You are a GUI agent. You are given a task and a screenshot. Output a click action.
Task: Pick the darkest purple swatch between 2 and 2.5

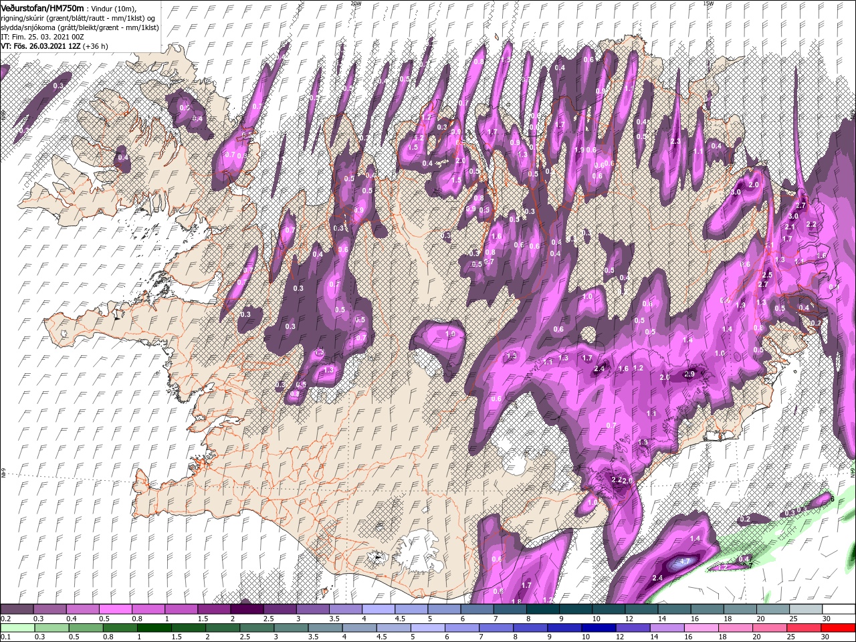(247, 609)
